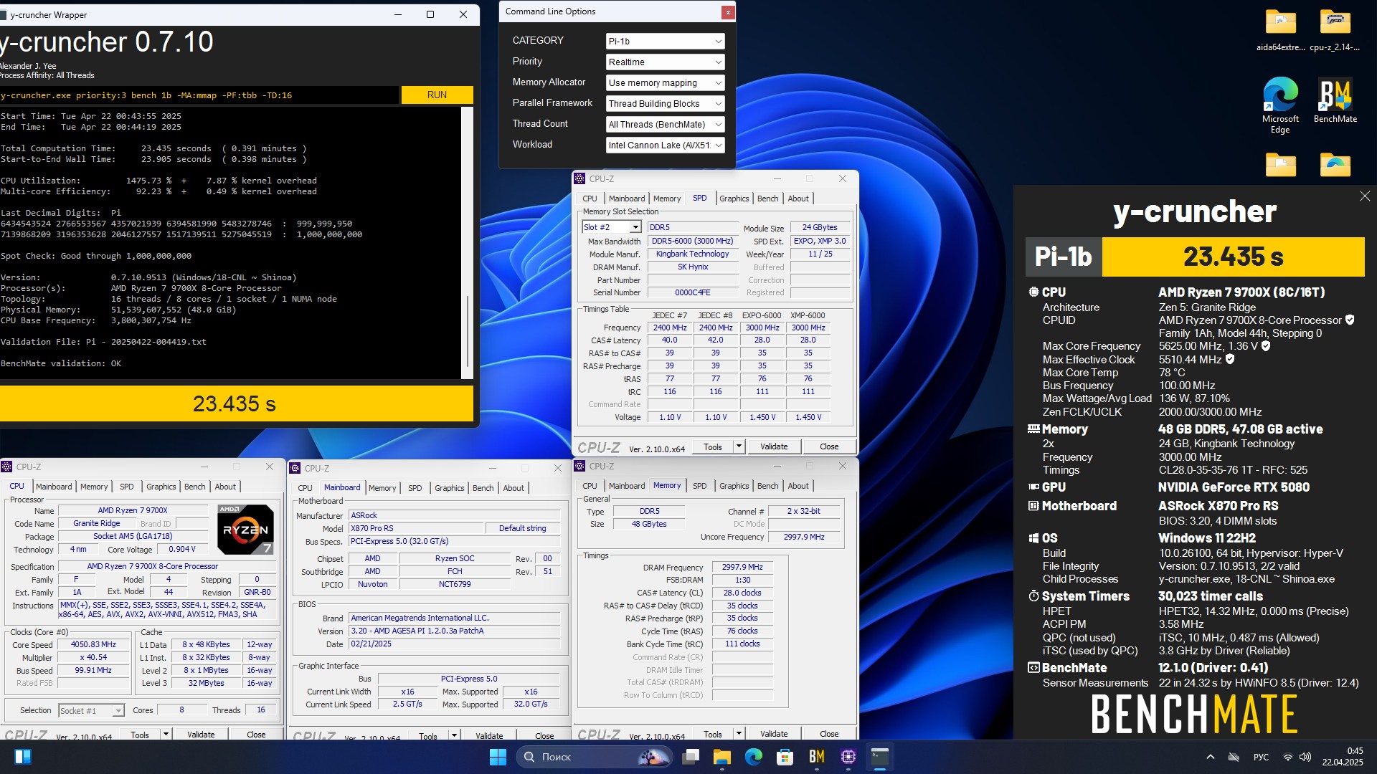Open CPU tab in Memory window
The width and height of the screenshot is (1377, 774).
pyautogui.click(x=590, y=486)
